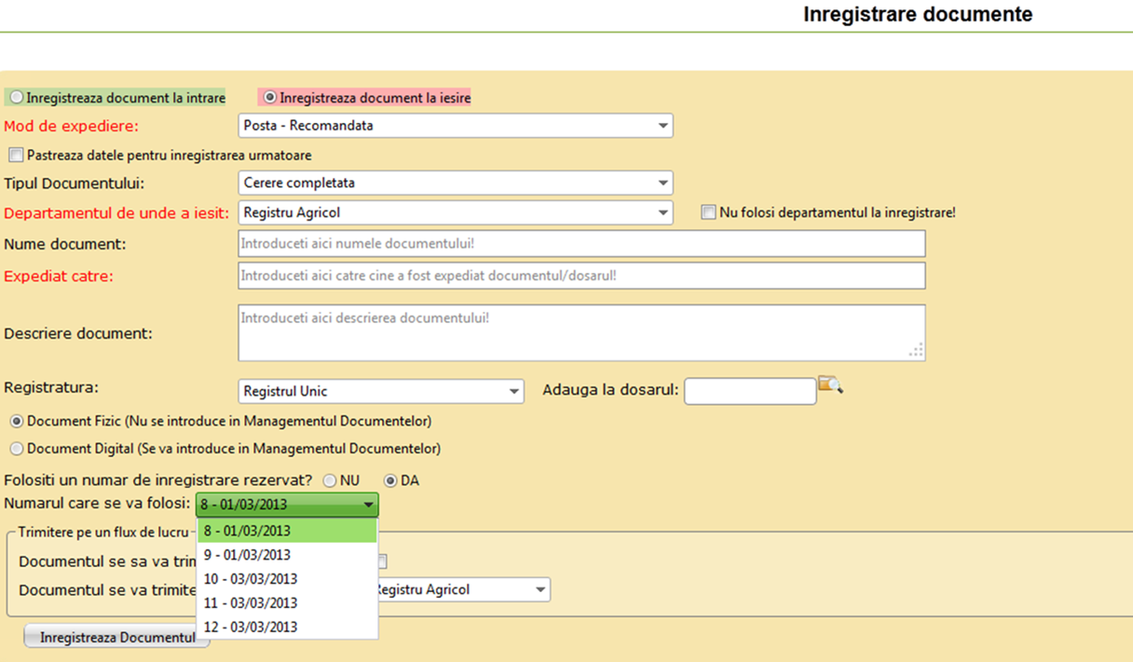
Task: Focus the 'Expediat catre' input field
Action: pos(581,277)
